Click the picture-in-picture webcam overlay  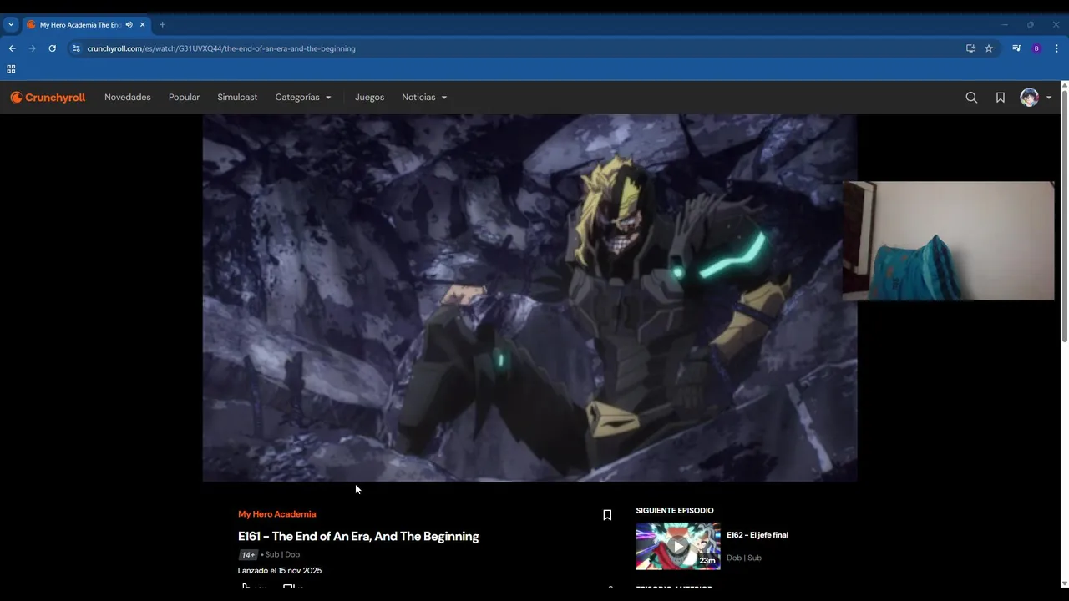pos(949,240)
